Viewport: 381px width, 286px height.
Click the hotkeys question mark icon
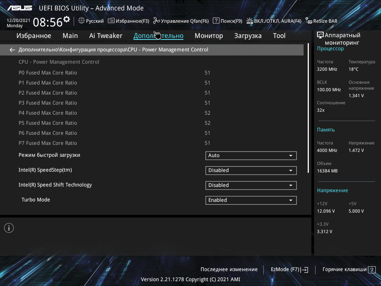(372, 270)
